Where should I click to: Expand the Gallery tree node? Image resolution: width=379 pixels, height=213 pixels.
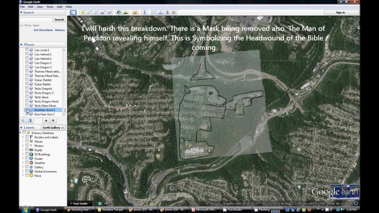coord(23,167)
